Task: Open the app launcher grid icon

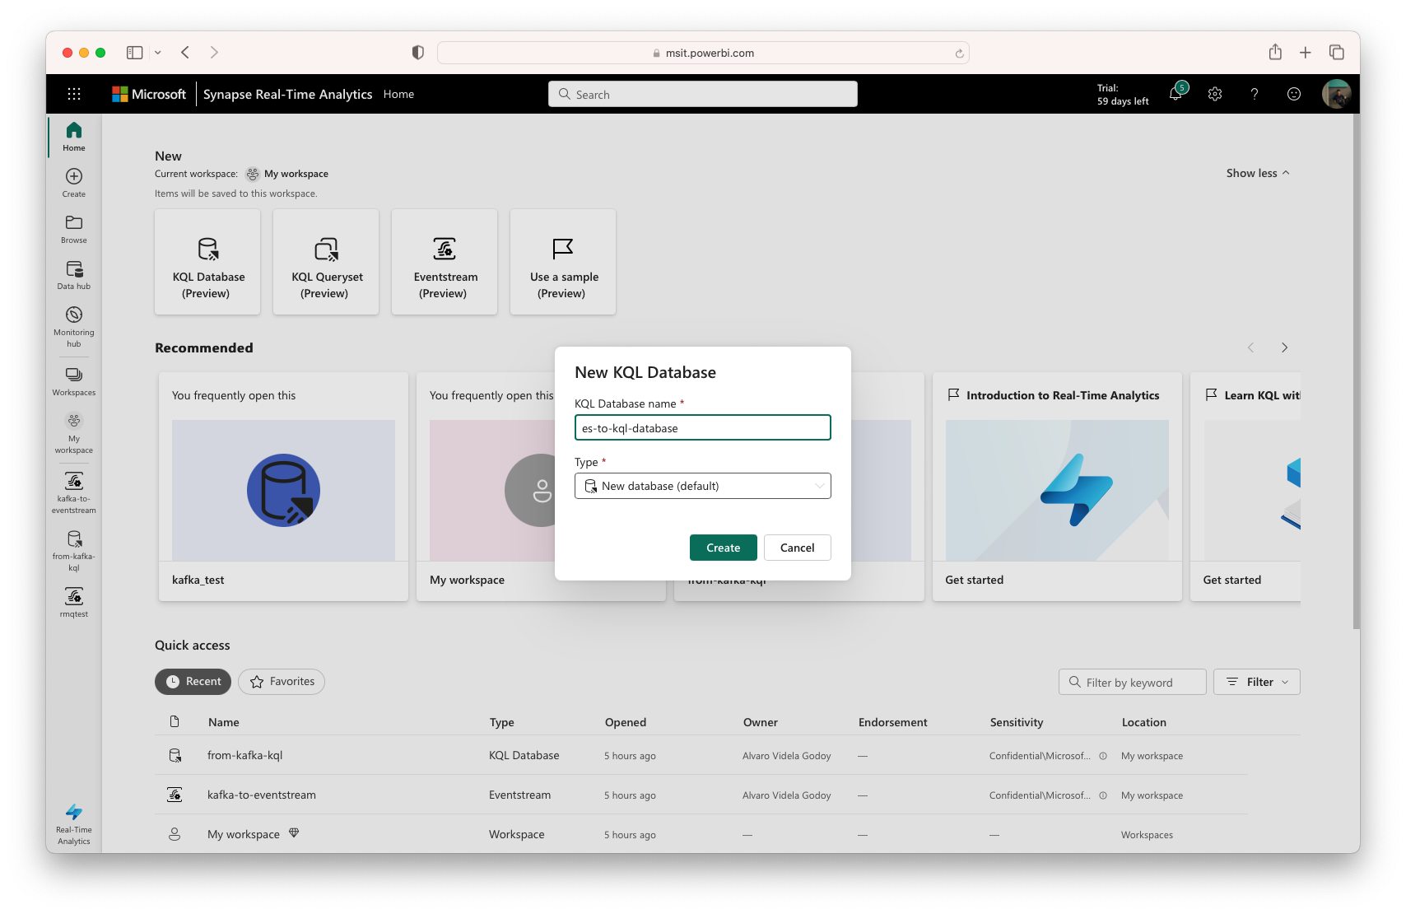Action: [74, 94]
